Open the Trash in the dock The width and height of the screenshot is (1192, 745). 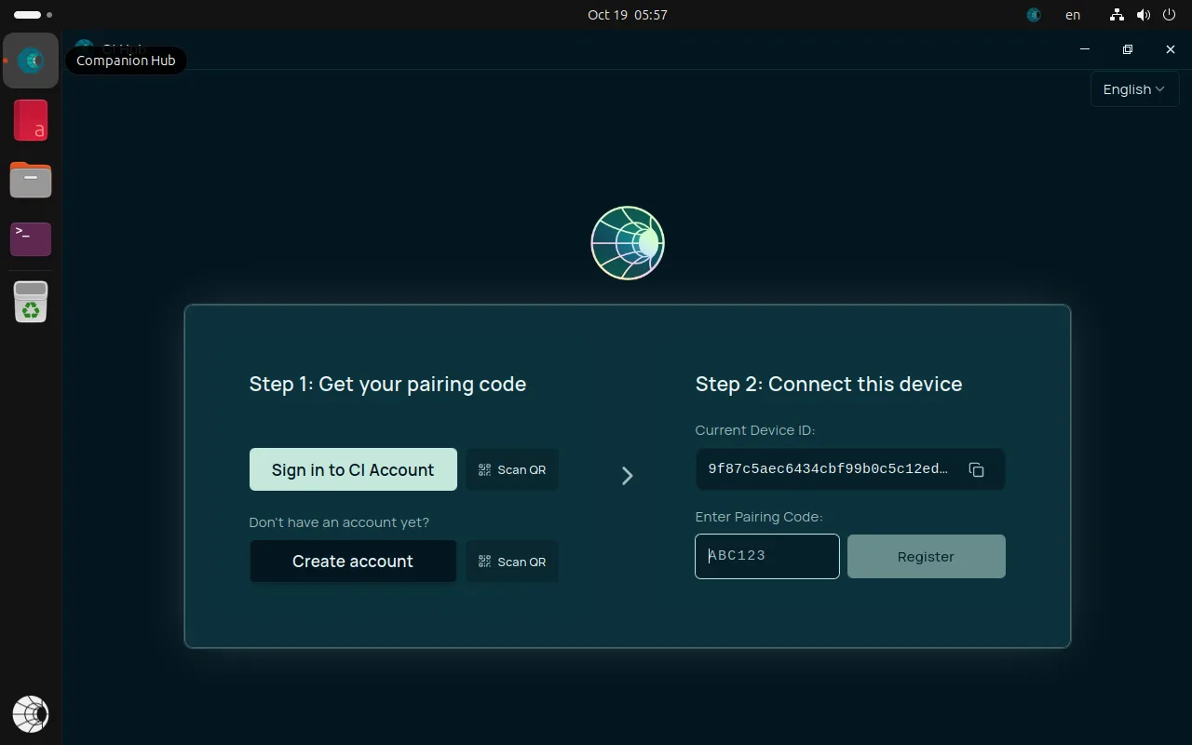click(31, 302)
